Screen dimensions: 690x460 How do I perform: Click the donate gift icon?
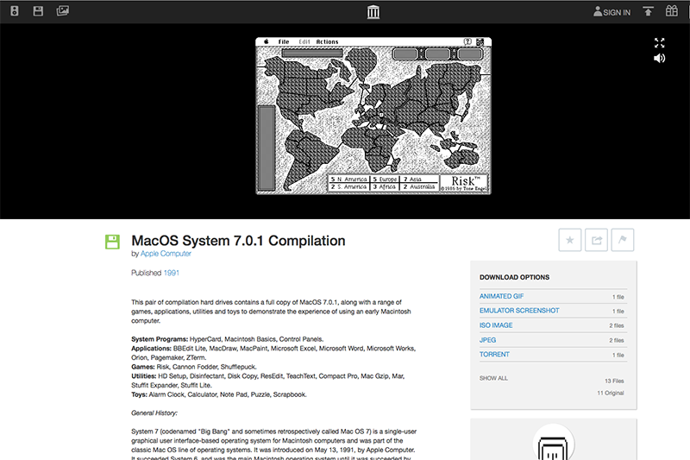click(x=672, y=11)
